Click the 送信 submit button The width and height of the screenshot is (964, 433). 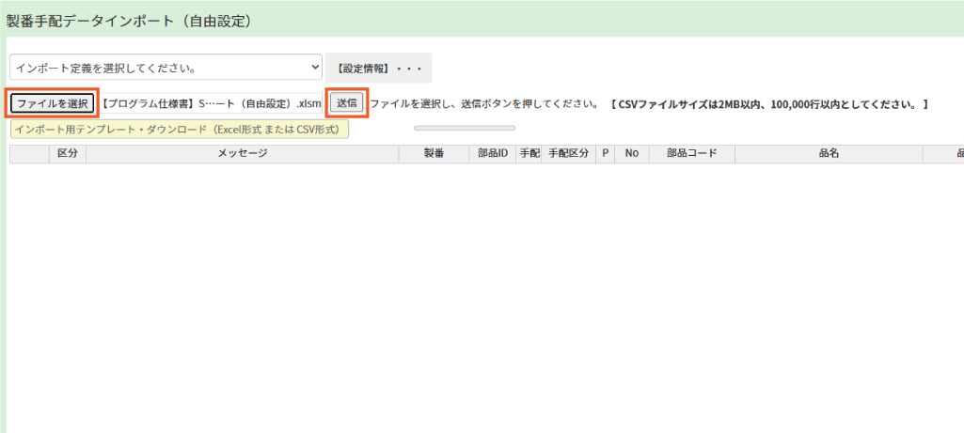347,102
